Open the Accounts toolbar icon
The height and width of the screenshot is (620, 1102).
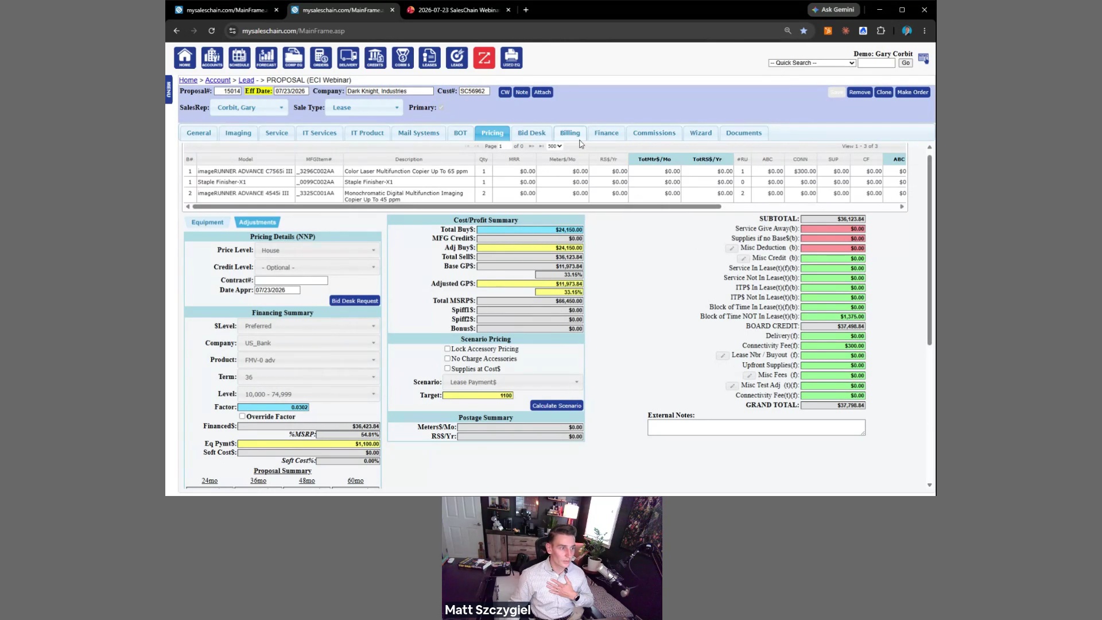(x=212, y=57)
